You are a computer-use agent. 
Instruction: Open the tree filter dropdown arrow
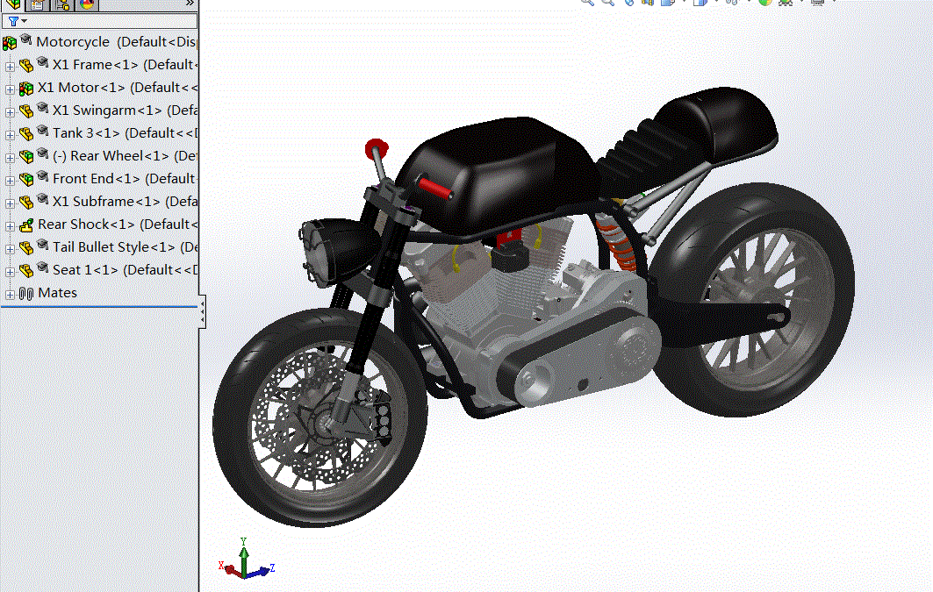(x=24, y=21)
